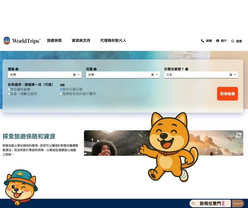Click the orange 取得報價 button

pyautogui.click(x=228, y=94)
